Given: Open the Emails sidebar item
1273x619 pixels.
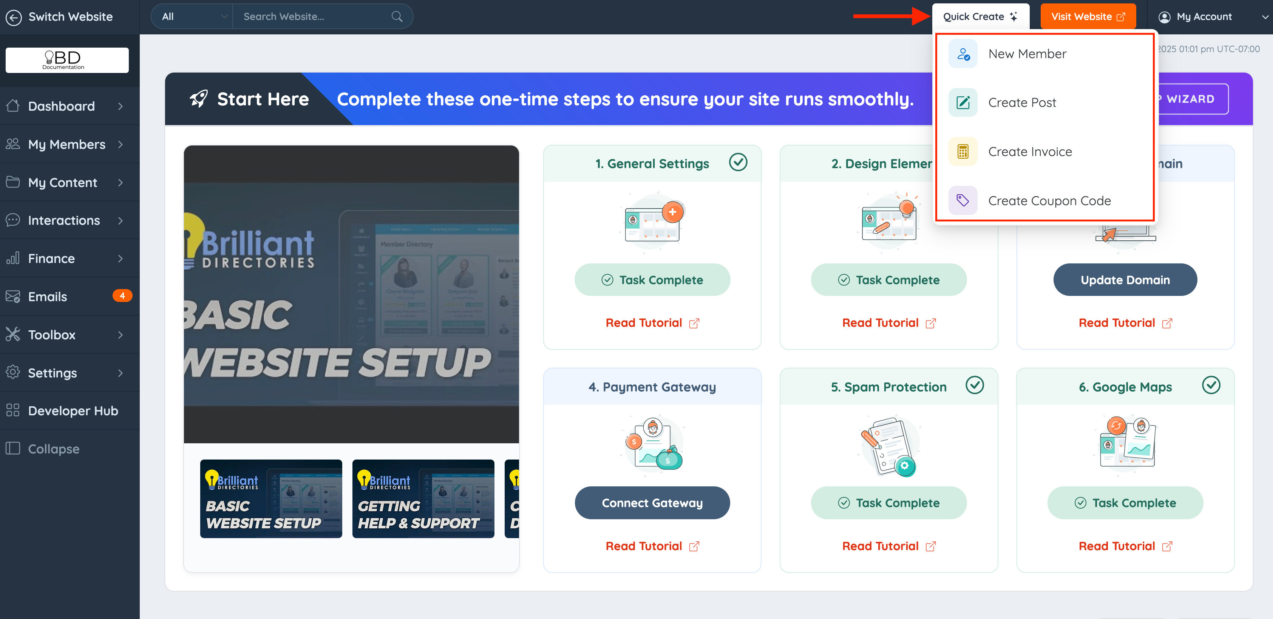Looking at the screenshot, I should point(70,296).
